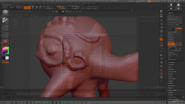Click the Scroll canvas icon
The width and height of the screenshot is (185, 104).
coord(161,17)
